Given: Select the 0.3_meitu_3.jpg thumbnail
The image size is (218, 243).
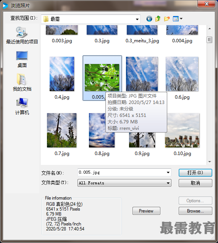Looking at the screenshot, I should [x=142, y=30].
